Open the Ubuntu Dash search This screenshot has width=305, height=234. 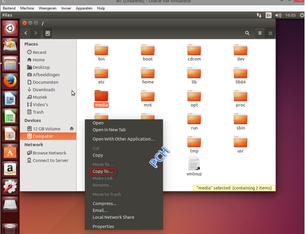pos(10,28)
